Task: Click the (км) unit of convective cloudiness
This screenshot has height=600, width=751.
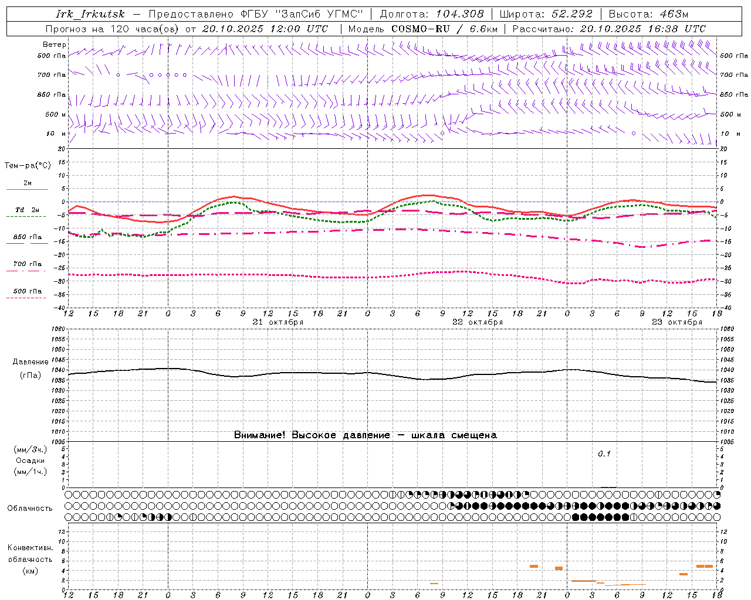Action: (31, 571)
